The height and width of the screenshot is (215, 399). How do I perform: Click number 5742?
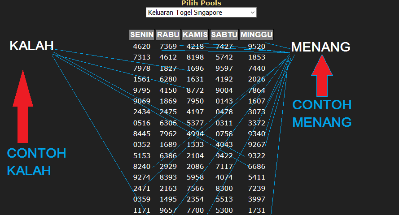224,57
